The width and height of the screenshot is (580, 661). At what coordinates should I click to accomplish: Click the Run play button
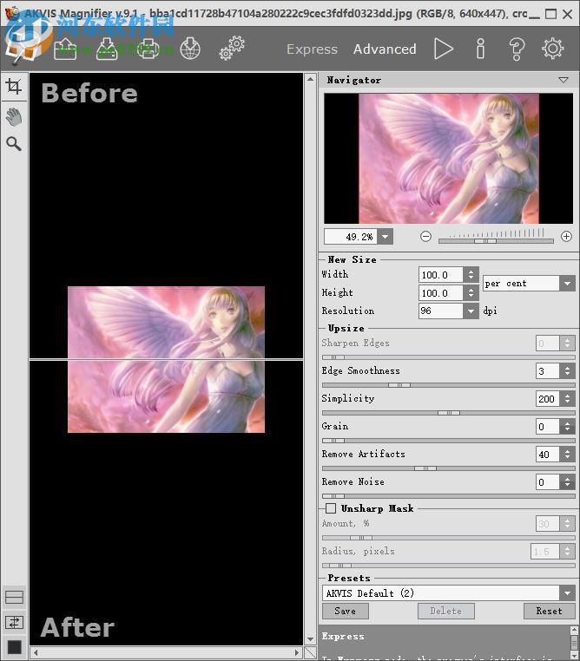click(x=444, y=49)
